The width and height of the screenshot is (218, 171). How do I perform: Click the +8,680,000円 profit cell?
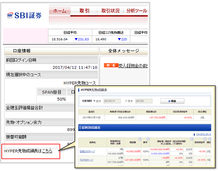pyautogui.click(x=133, y=151)
